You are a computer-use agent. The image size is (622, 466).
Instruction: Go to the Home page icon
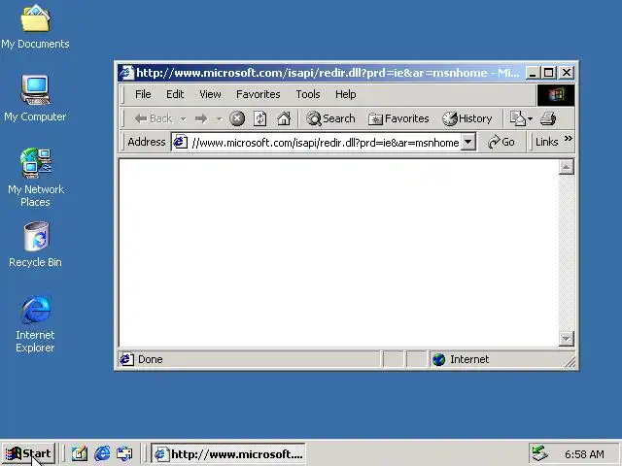284,118
